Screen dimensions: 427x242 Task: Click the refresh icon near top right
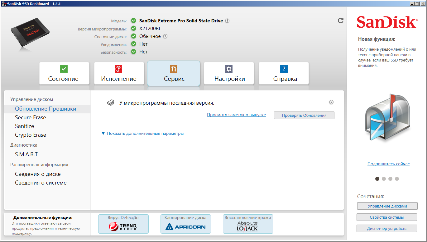pos(341,21)
